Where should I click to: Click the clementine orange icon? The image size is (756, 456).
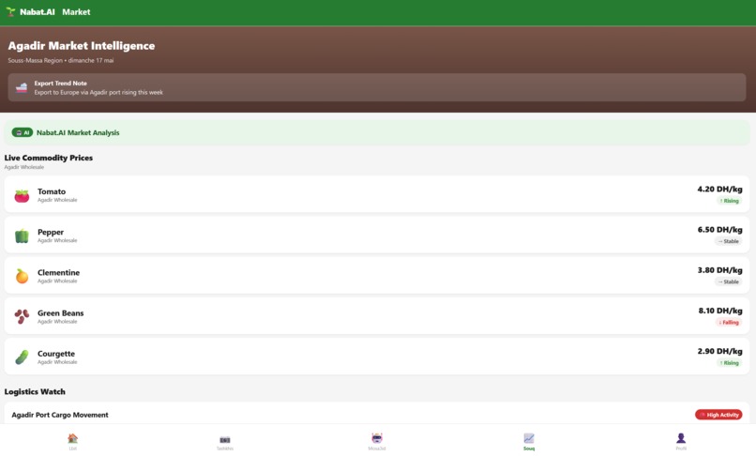pyautogui.click(x=22, y=276)
